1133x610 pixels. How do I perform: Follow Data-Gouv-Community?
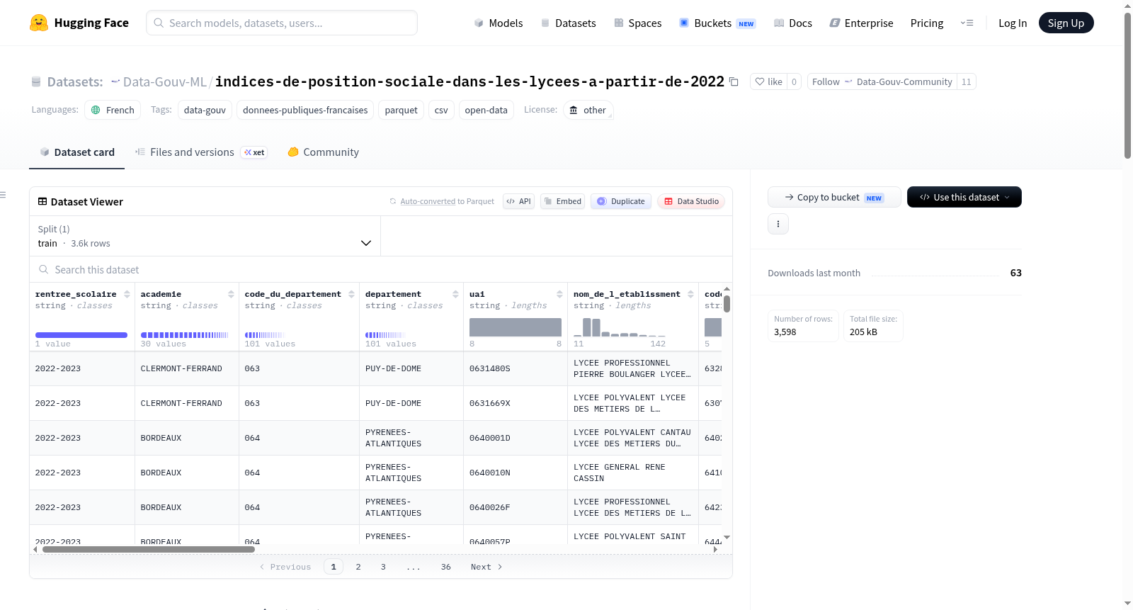pyautogui.click(x=882, y=82)
